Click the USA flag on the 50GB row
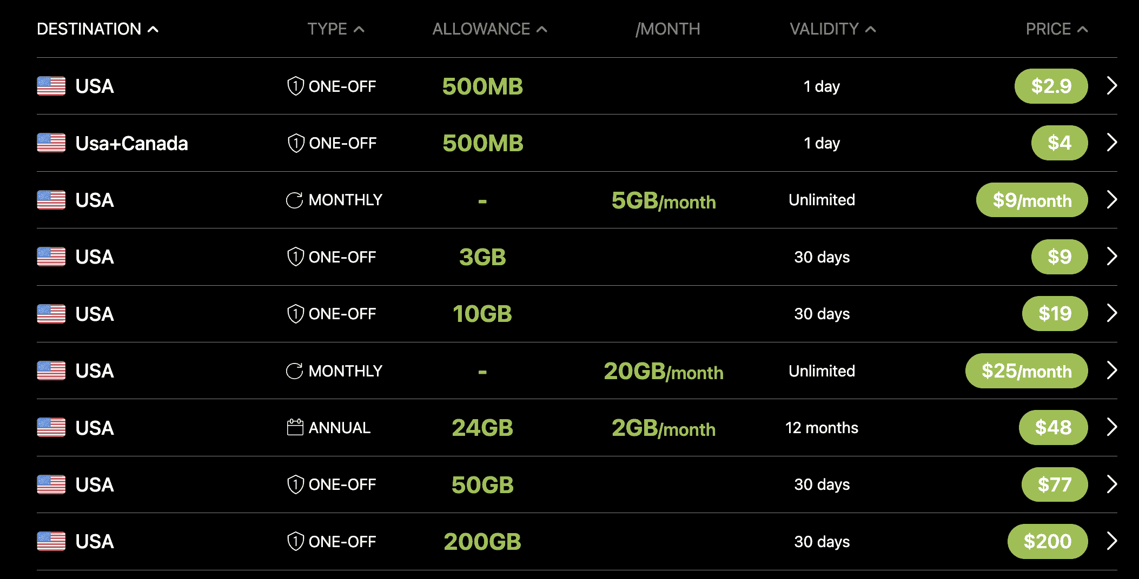 click(x=51, y=484)
